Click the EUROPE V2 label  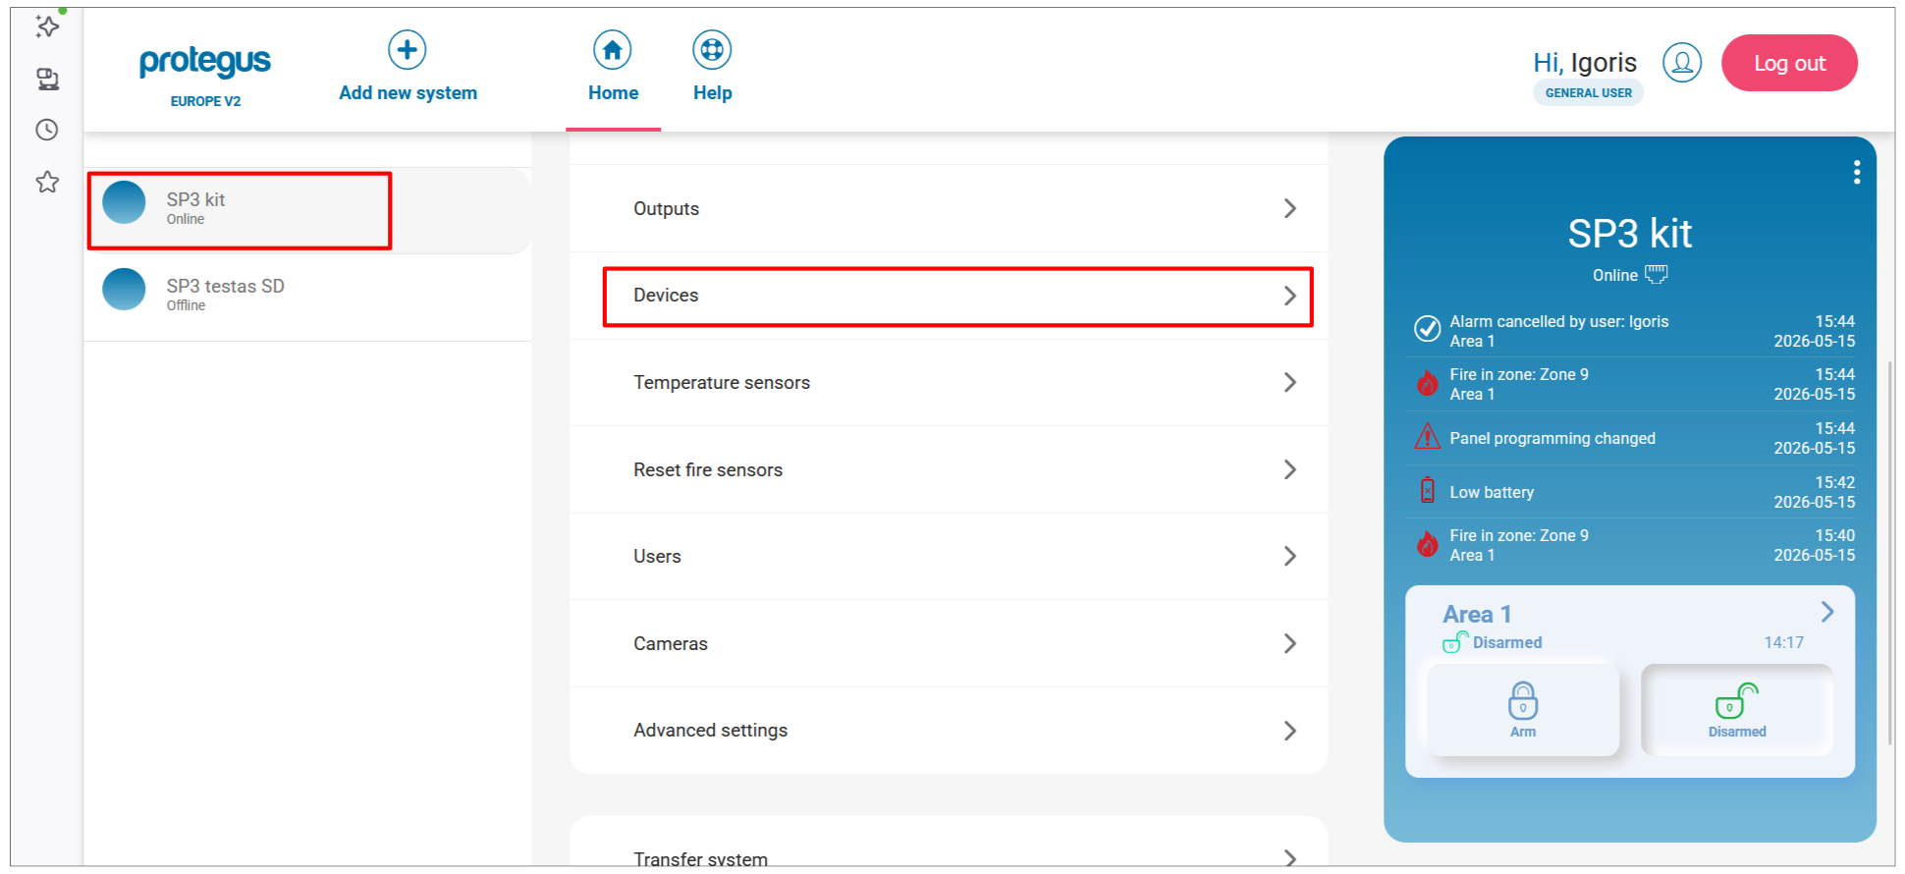[x=205, y=101]
